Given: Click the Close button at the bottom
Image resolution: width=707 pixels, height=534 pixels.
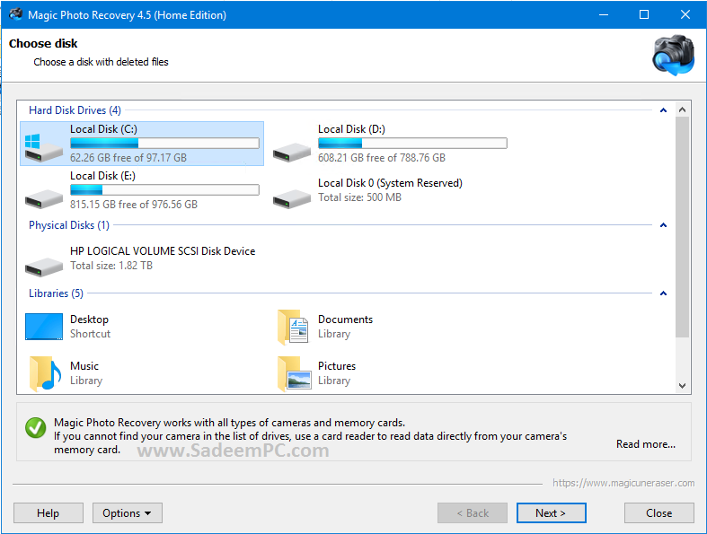Looking at the screenshot, I should pyautogui.click(x=658, y=513).
